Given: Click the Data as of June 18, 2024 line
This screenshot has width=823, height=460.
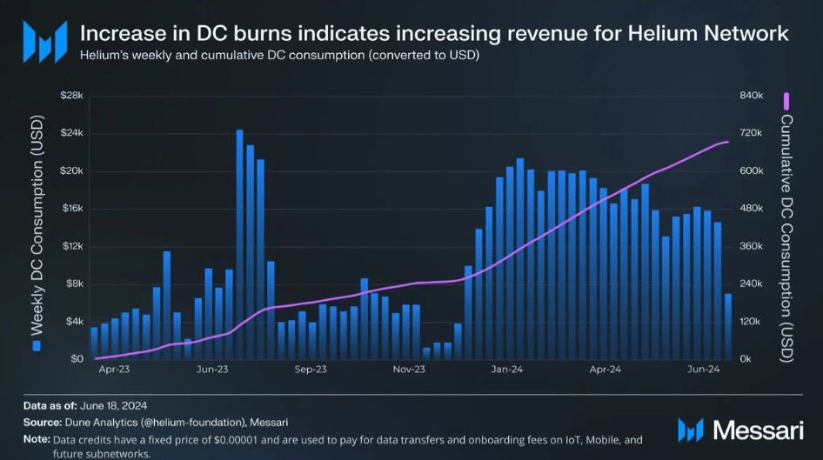Looking at the screenshot, I should pyautogui.click(x=85, y=405).
